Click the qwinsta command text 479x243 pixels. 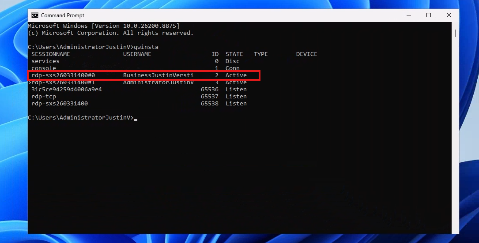pyautogui.click(x=146, y=47)
